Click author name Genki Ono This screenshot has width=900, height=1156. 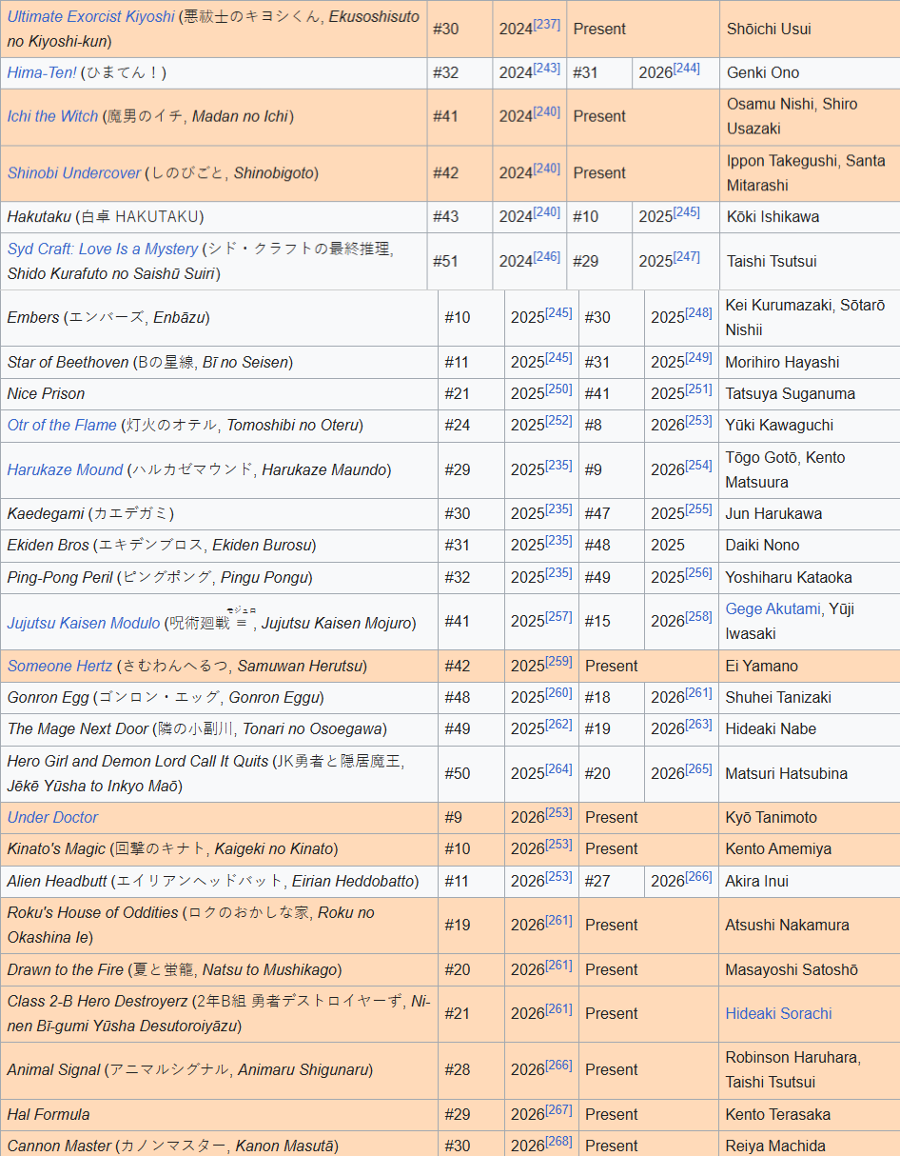763,72
